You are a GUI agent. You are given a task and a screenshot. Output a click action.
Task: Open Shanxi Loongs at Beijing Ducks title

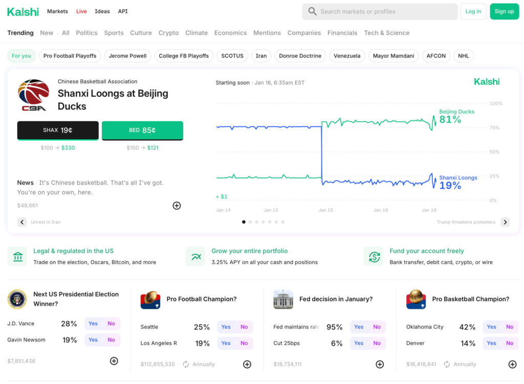(113, 100)
